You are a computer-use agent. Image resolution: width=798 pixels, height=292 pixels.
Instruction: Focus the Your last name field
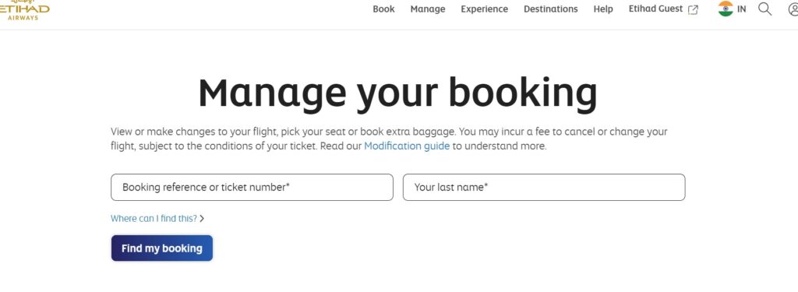pos(544,187)
